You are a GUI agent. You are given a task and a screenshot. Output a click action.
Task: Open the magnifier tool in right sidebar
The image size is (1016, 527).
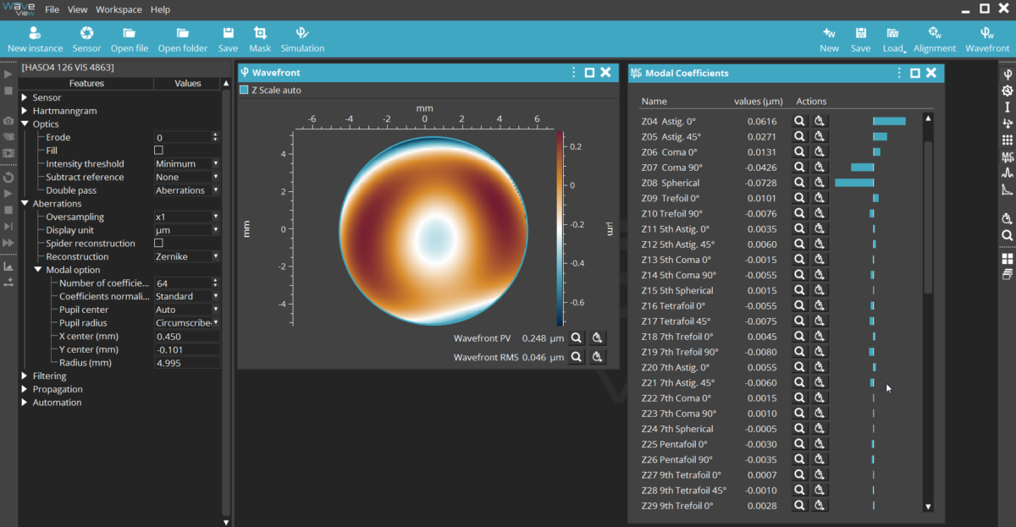pyautogui.click(x=1008, y=235)
